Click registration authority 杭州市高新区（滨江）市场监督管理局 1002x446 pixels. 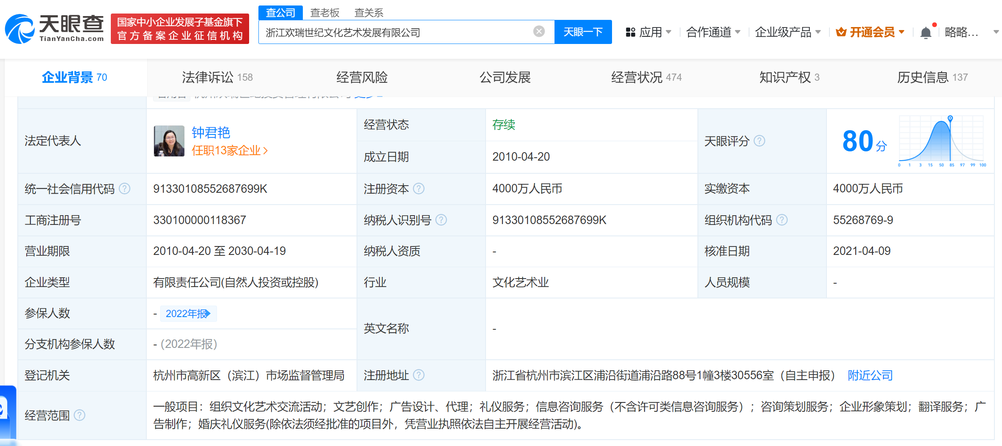pos(249,375)
